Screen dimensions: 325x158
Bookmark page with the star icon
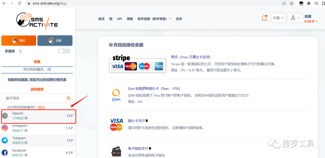[291, 3]
